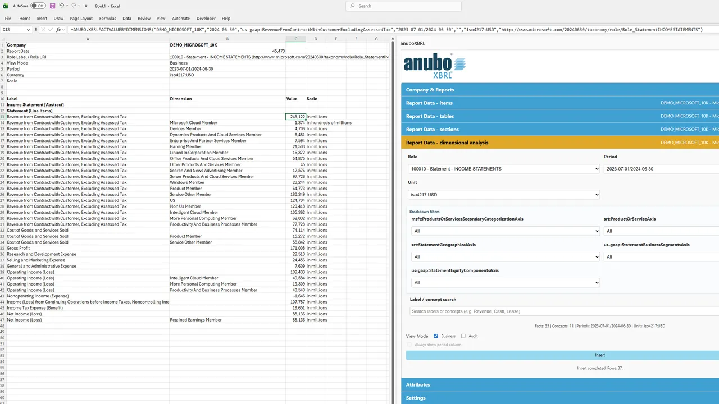The image size is (719, 404).
Task: Open the Data ribbon tab
Action: (127, 19)
